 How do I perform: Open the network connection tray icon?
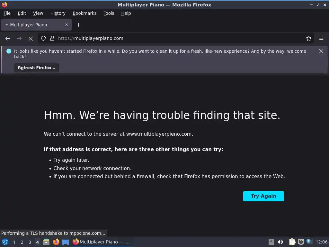[301, 242]
